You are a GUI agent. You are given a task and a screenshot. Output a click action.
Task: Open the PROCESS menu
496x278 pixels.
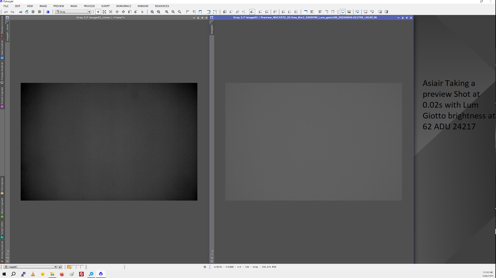pyautogui.click(x=89, y=6)
